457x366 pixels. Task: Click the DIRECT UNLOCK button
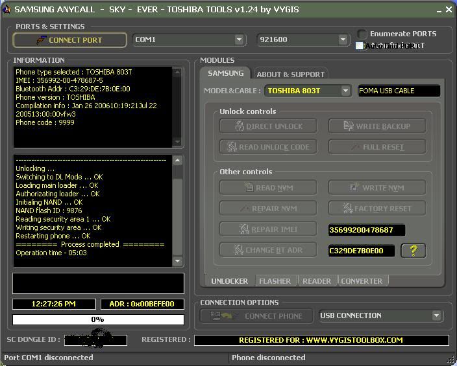coord(268,126)
